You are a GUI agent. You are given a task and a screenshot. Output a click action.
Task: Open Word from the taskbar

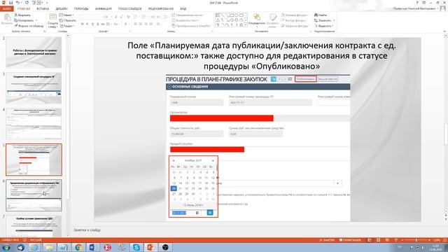pyautogui.click(x=93, y=247)
